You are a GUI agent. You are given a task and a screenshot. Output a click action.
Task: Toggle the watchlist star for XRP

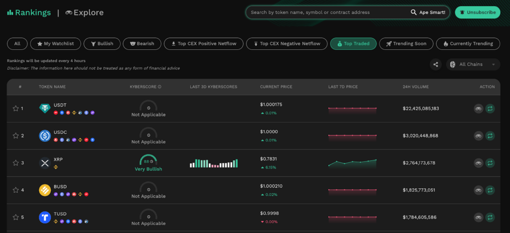point(15,163)
